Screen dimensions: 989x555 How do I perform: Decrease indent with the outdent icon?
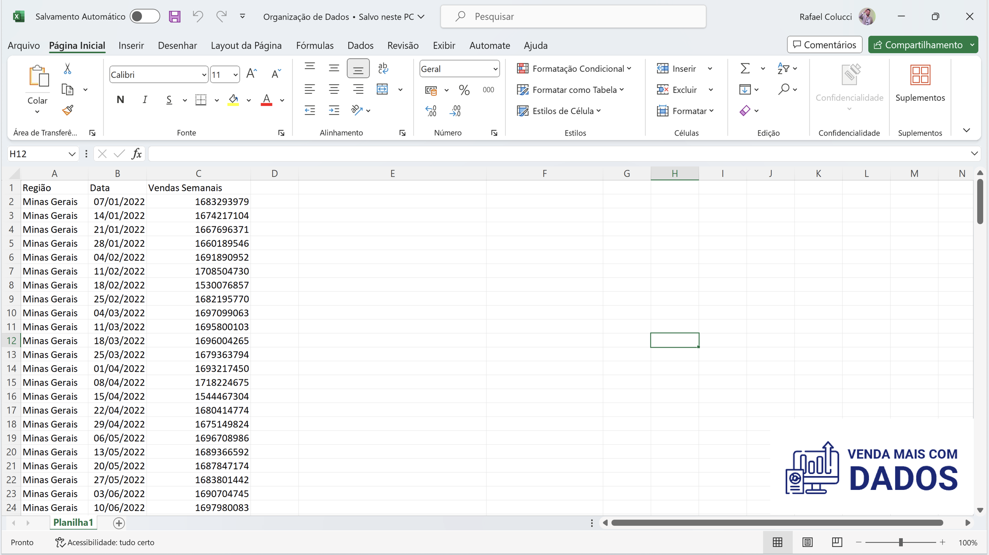tap(310, 110)
